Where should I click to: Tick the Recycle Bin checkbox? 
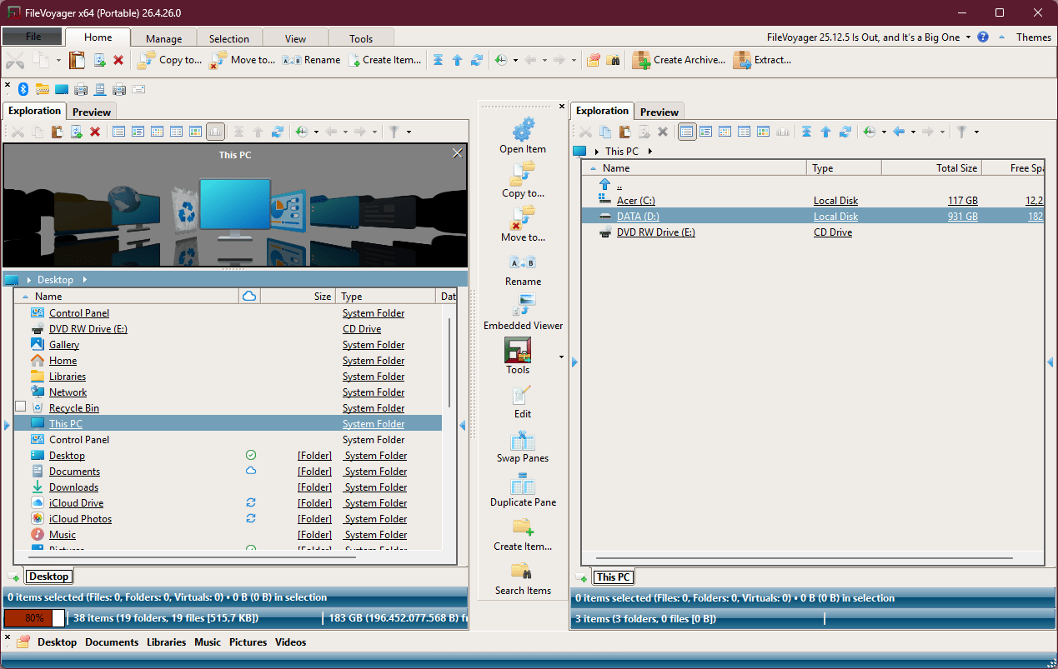click(x=21, y=407)
